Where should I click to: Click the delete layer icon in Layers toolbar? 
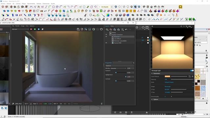(111, 29)
